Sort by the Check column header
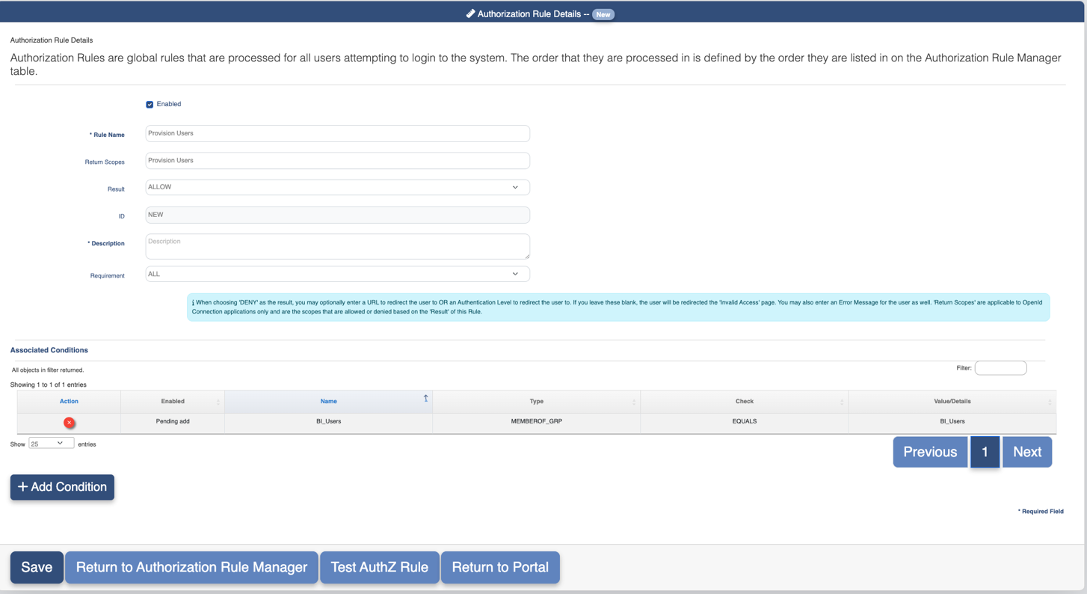This screenshot has height=594, width=1087. (x=744, y=402)
